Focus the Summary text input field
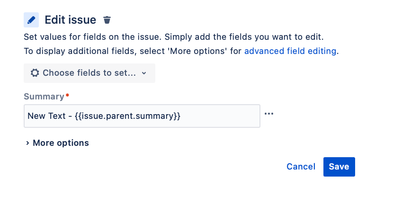Screen dimensions: 393x214 (142, 116)
